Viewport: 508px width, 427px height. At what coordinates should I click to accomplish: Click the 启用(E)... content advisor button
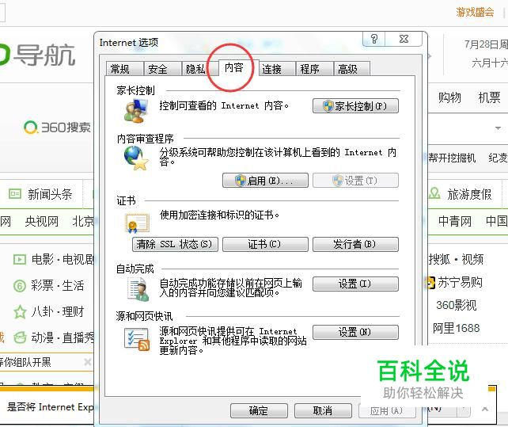pos(265,180)
